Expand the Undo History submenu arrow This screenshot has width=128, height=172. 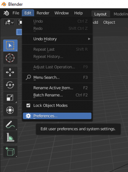click(x=89, y=39)
